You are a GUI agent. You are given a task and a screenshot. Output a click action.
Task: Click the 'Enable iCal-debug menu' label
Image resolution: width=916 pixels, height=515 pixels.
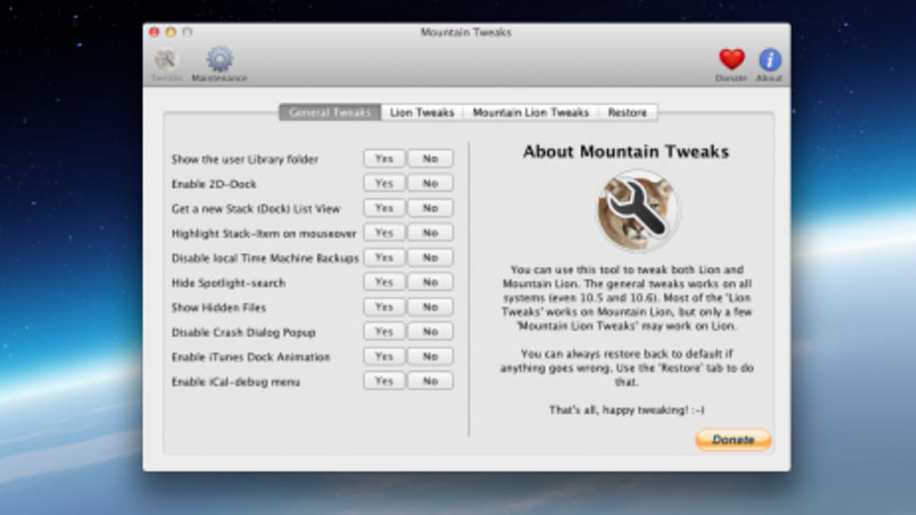(x=235, y=382)
